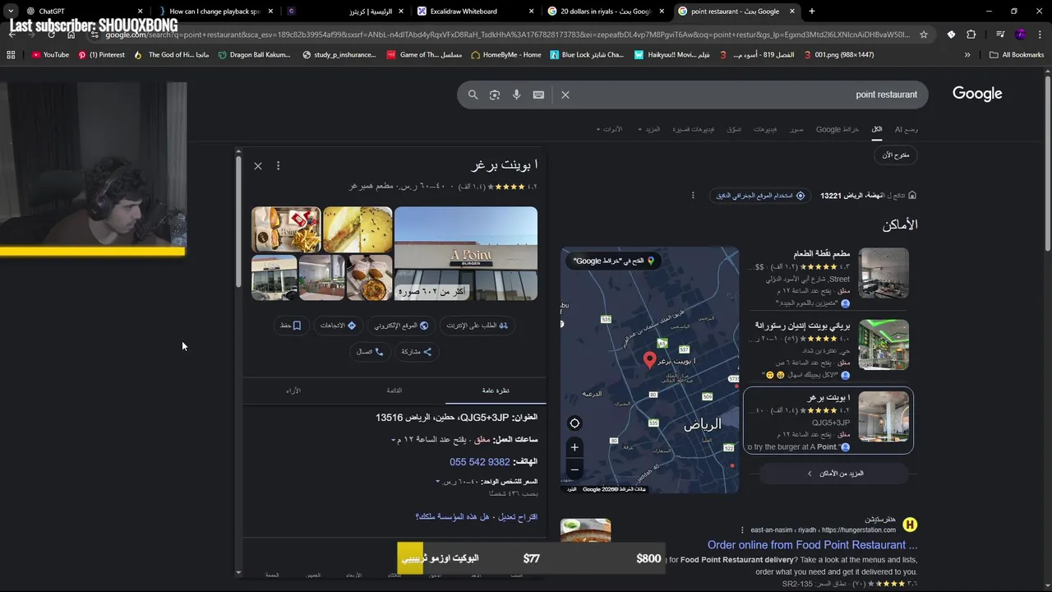The width and height of the screenshot is (1052, 592).
Task: Open the Pinterest bookmark
Action: pyautogui.click(x=102, y=55)
